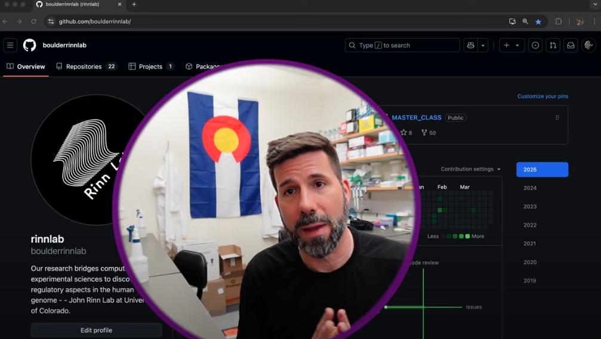Click the Chrome profile avatar in toolbar
This screenshot has height=339, width=601.
580,21
